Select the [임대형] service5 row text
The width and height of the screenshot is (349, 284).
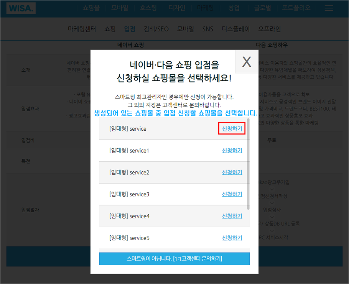coord(129,238)
